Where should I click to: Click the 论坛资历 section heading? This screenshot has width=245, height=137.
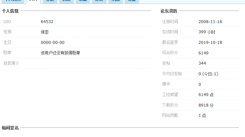(x=169, y=11)
